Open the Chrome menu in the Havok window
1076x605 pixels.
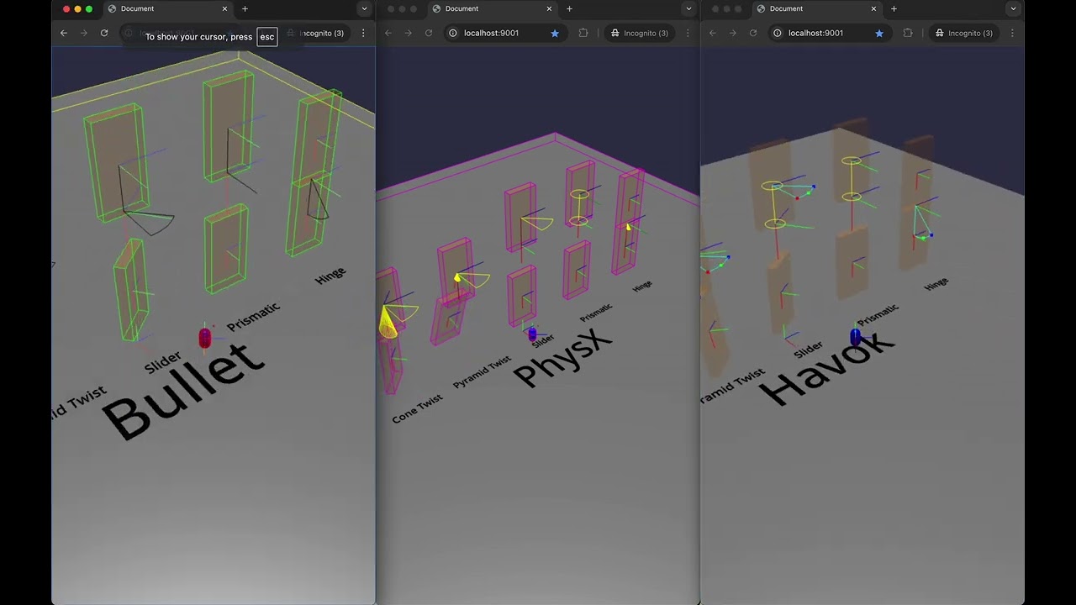(x=1012, y=33)
